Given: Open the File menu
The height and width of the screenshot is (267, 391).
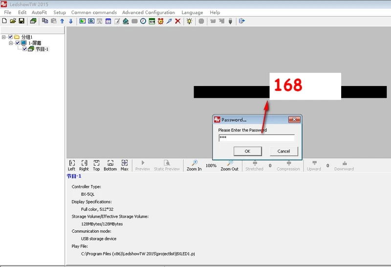Looking at the screenshot, I should tap(7, 13).
